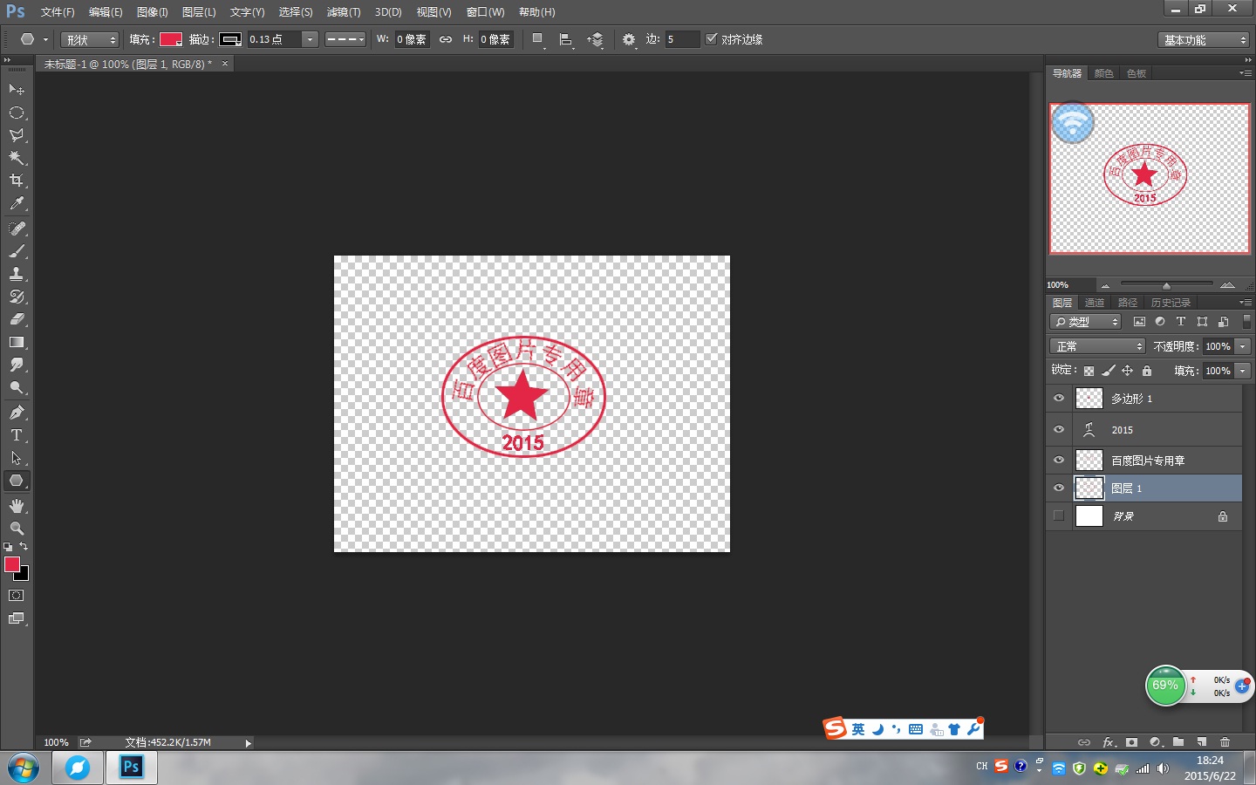Select the History Brush tool
1256x785 pixels.
tap(16, 297)
